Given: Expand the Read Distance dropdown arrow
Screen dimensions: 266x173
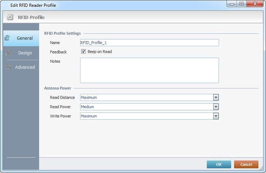Looking at the screenshot, I should 216,97.
